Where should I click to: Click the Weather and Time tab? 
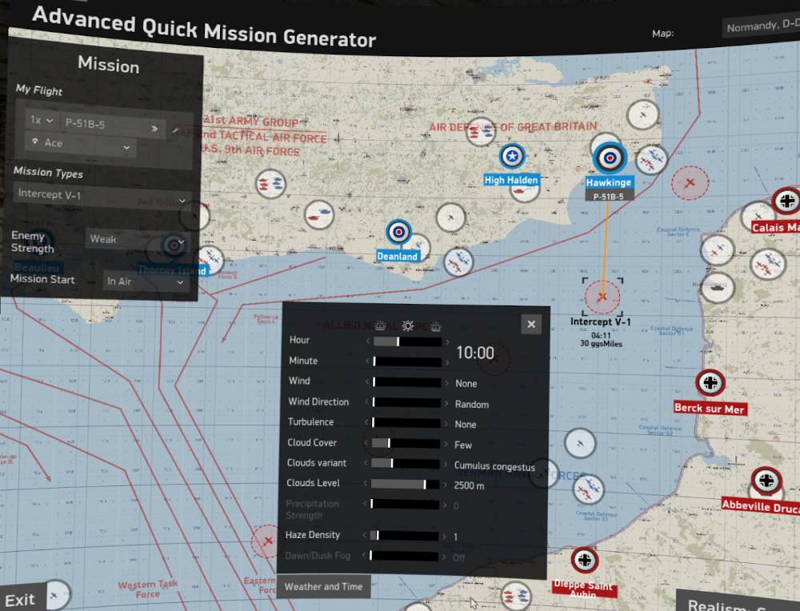click(323, 586)
